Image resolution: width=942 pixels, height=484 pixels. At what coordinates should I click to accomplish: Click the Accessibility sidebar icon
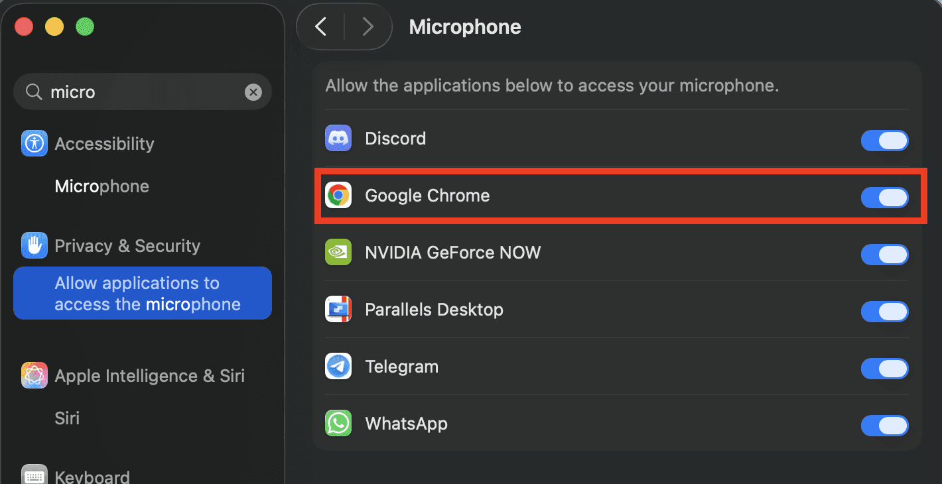34,143
